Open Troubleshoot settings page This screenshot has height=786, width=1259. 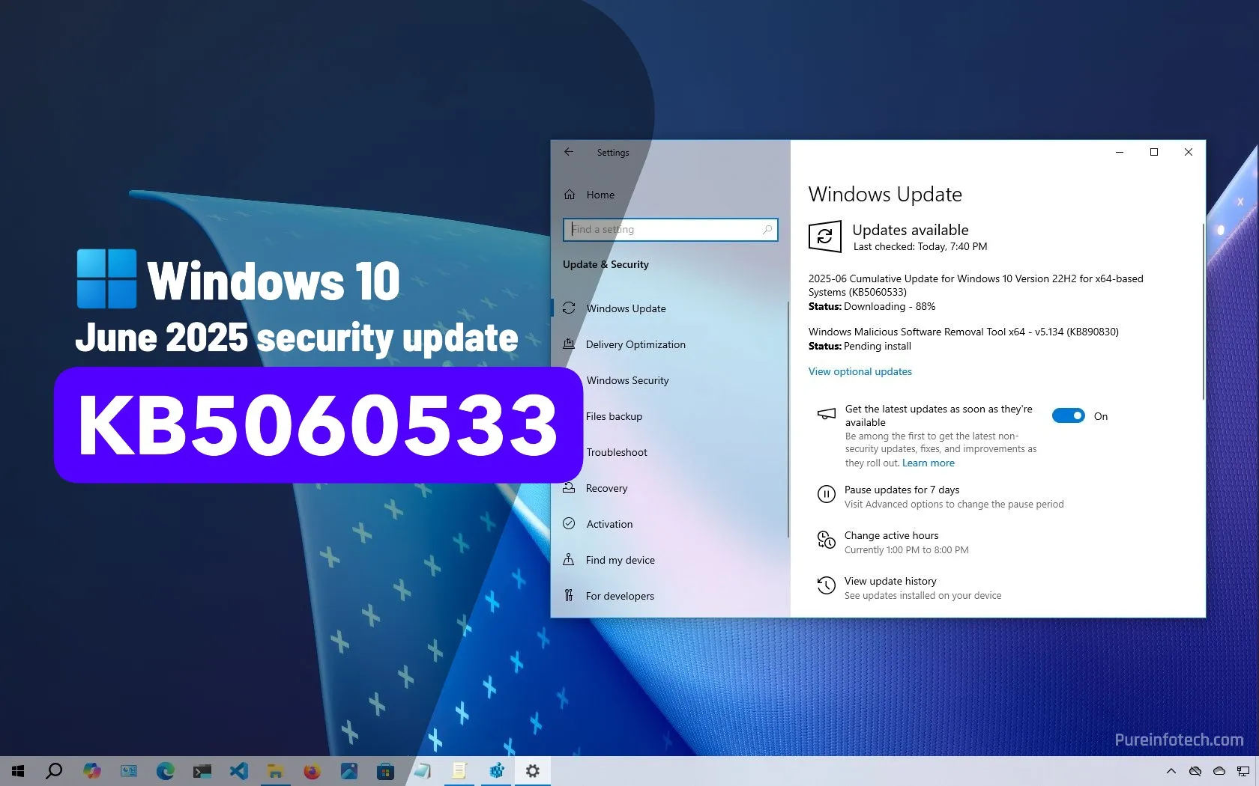(617, 452)
